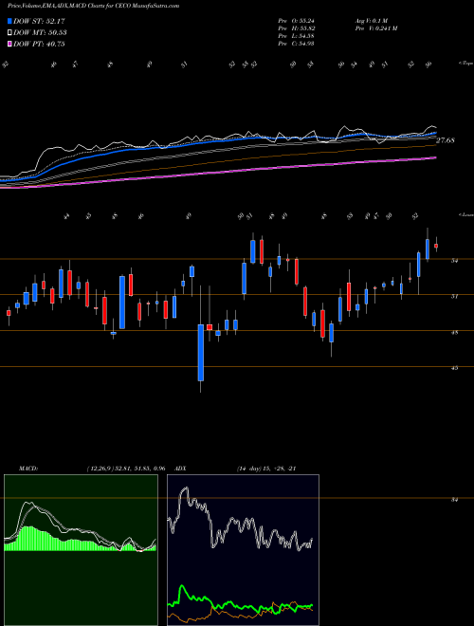This screenshot has width=474, height=626.
Task: Click the ADX panel heading
Action: point(180,469)
